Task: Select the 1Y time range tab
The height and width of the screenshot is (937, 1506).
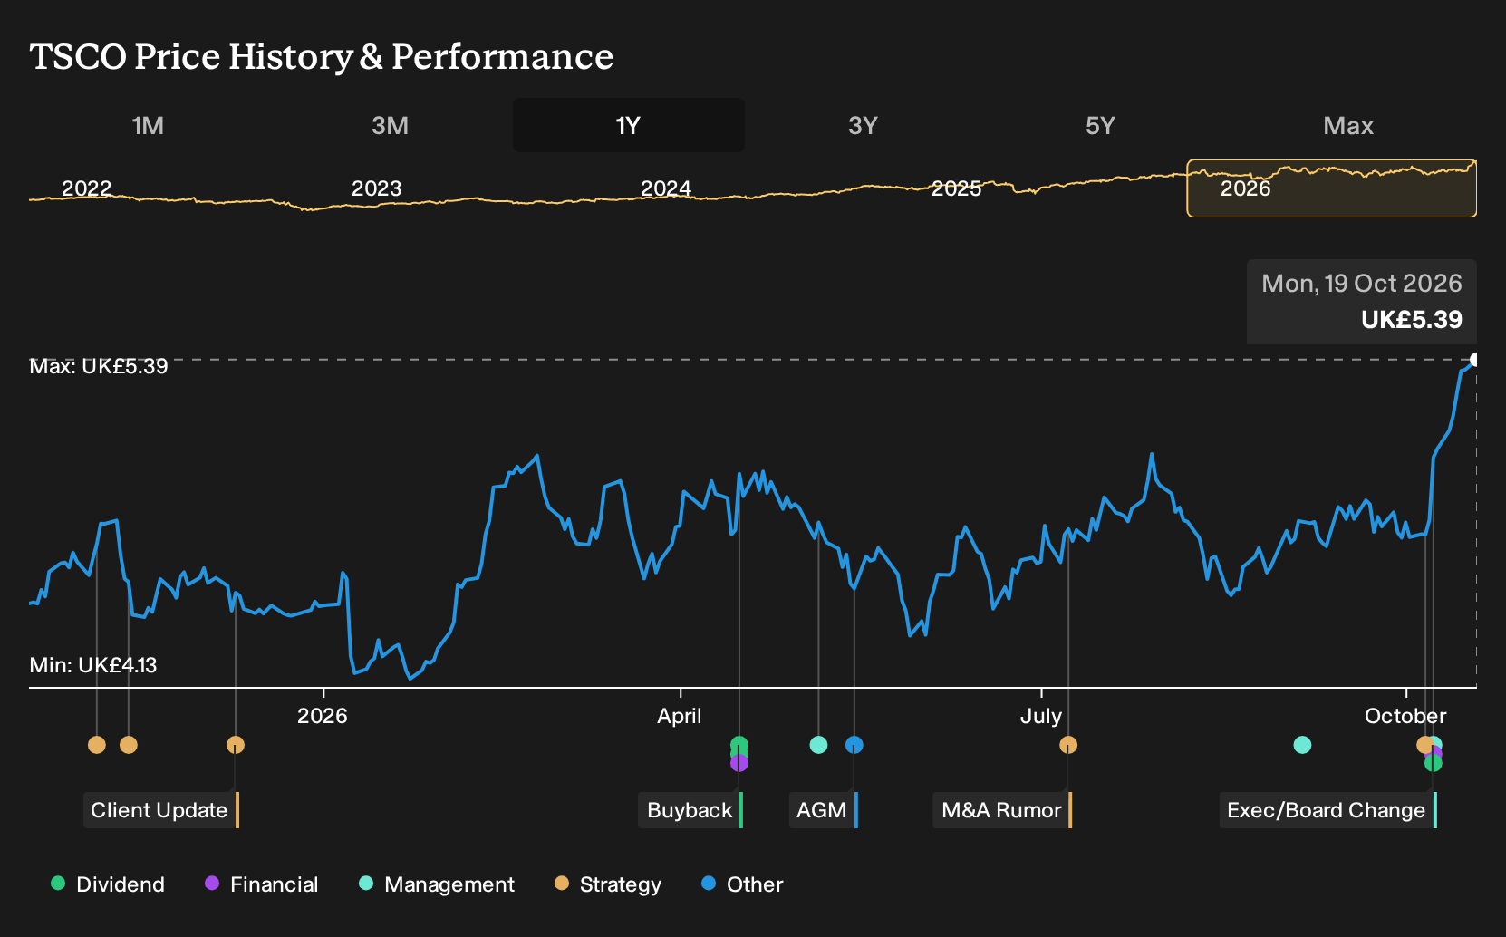Action: (629, 125)
